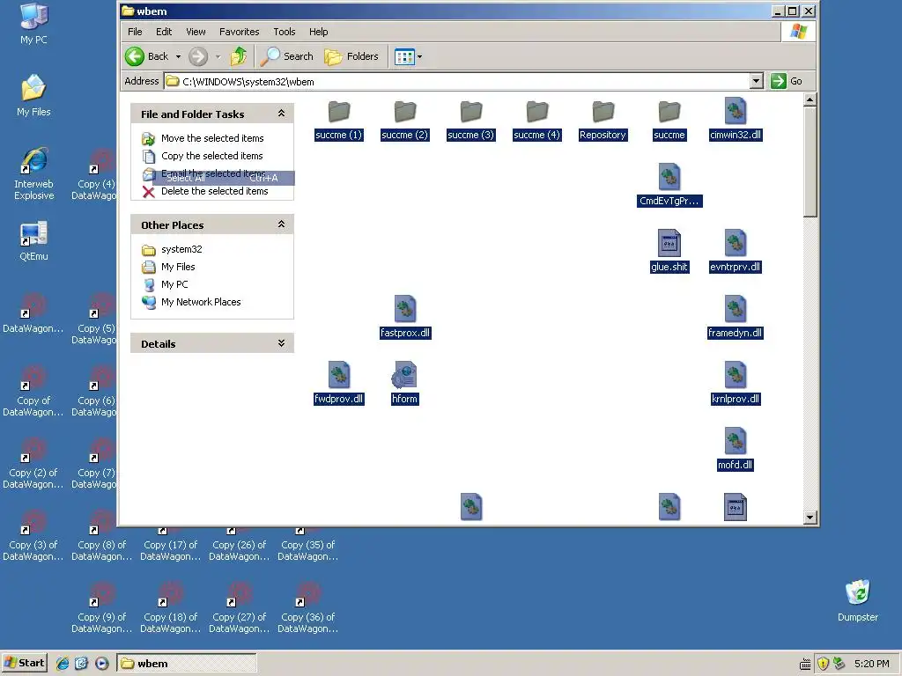The height and width of the screenshot is (676, 902).
Task: Select the fwdprov.dll file icon
Action: [339, 375]
